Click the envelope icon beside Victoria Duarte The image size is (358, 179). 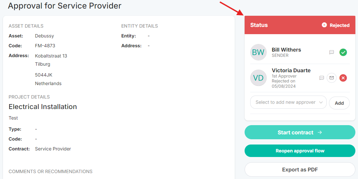(332, 78)
